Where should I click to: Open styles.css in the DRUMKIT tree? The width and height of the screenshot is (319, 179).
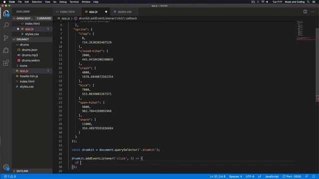pyautogui.click(x=32, y=87)
